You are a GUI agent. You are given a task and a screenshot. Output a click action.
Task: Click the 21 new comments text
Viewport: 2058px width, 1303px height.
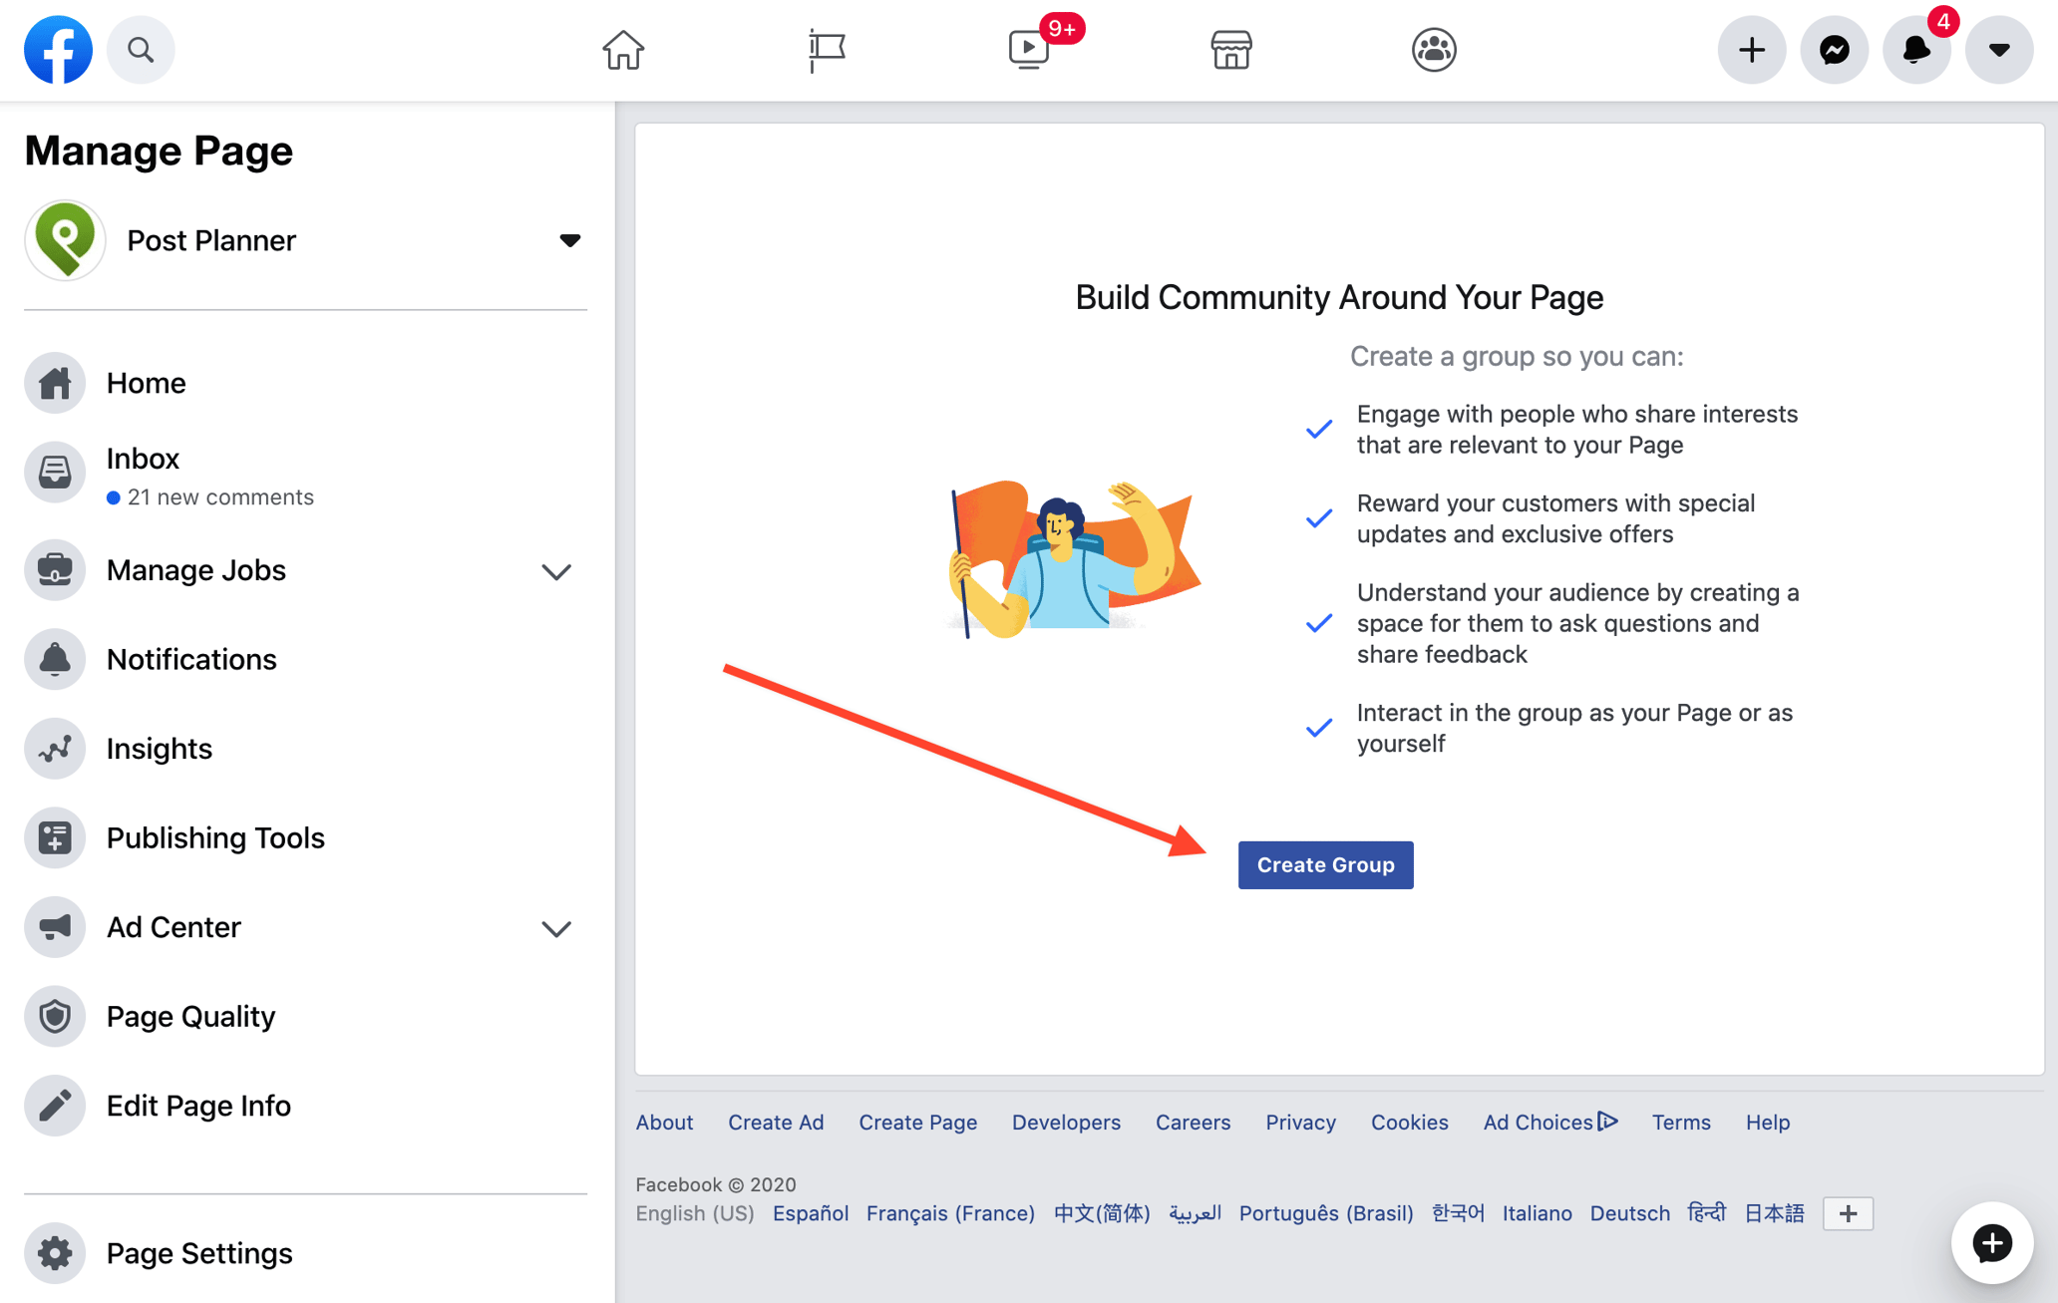tap(220, 496)
